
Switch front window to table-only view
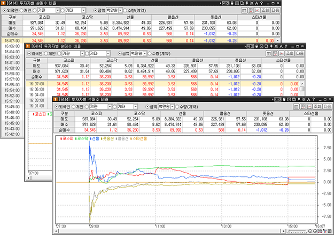coord(296,107)
